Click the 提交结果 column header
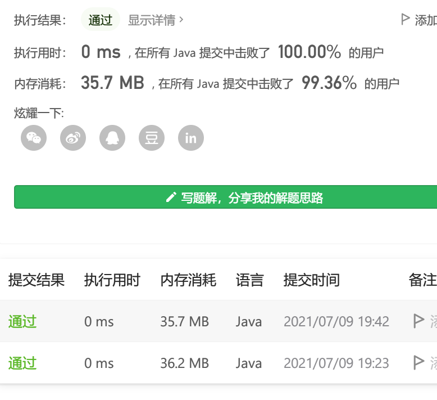The height and width of the screenshot is (400, 437). tap(37, 280)
